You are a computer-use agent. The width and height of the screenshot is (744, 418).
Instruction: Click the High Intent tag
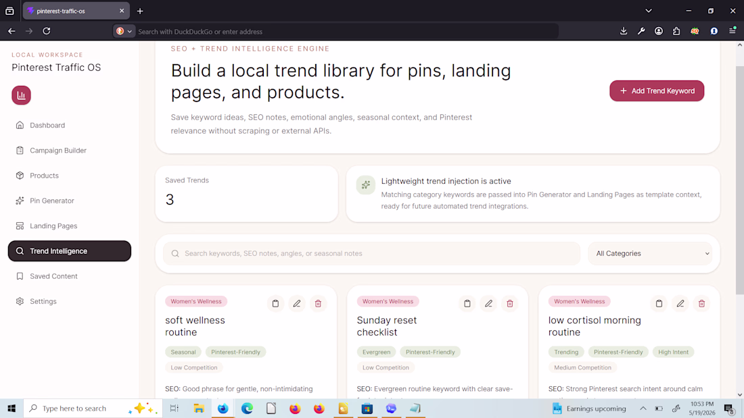click(673, 352)
